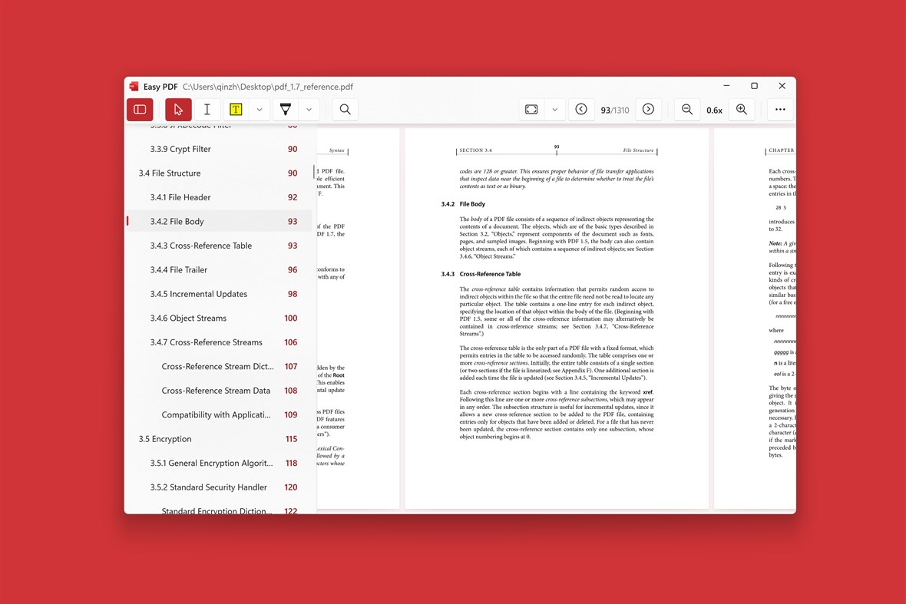Go to next page
906x604 pixels.
[649, 109]
